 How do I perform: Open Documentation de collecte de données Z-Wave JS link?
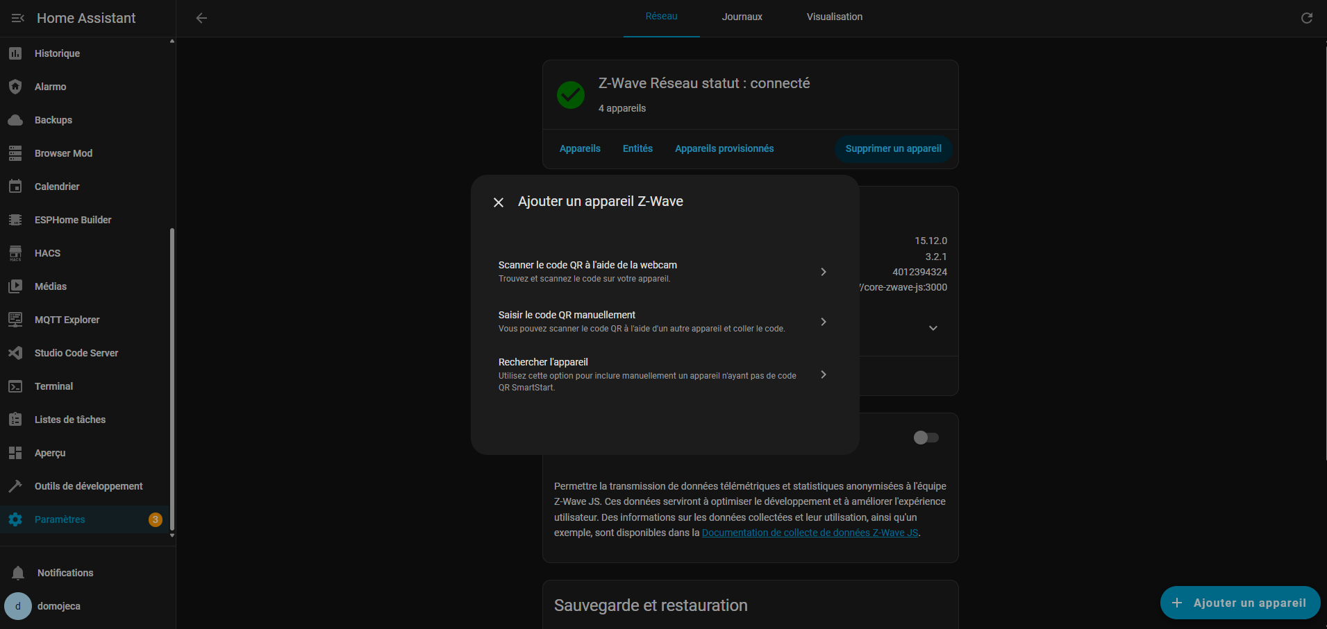tap(810, 533)
